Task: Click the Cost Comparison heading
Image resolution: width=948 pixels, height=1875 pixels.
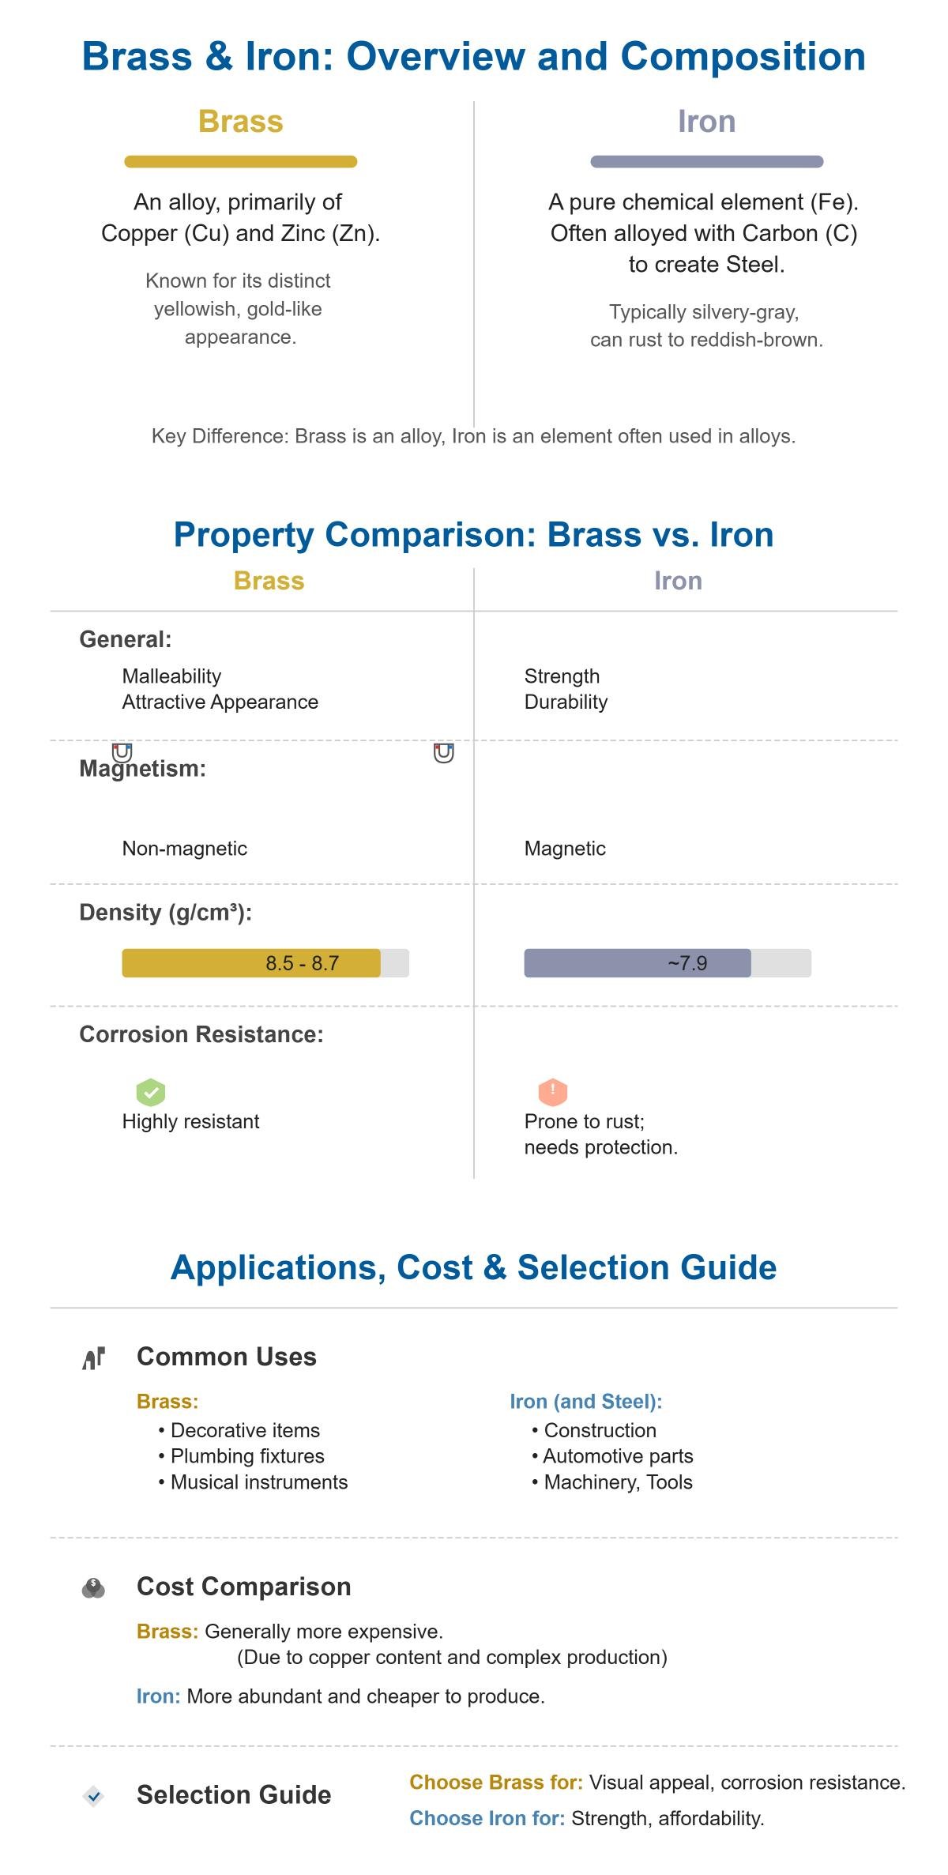Action: pyautogui.click(x=243, y=1587)
